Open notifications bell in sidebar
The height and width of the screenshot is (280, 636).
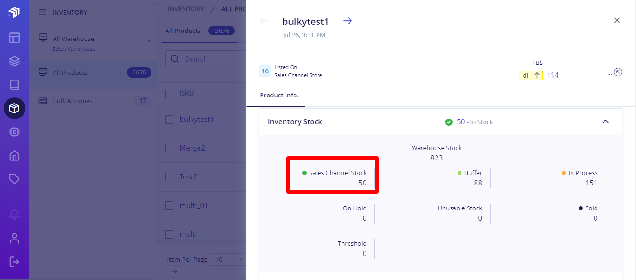pyautogui.click(x=15, y=215)
